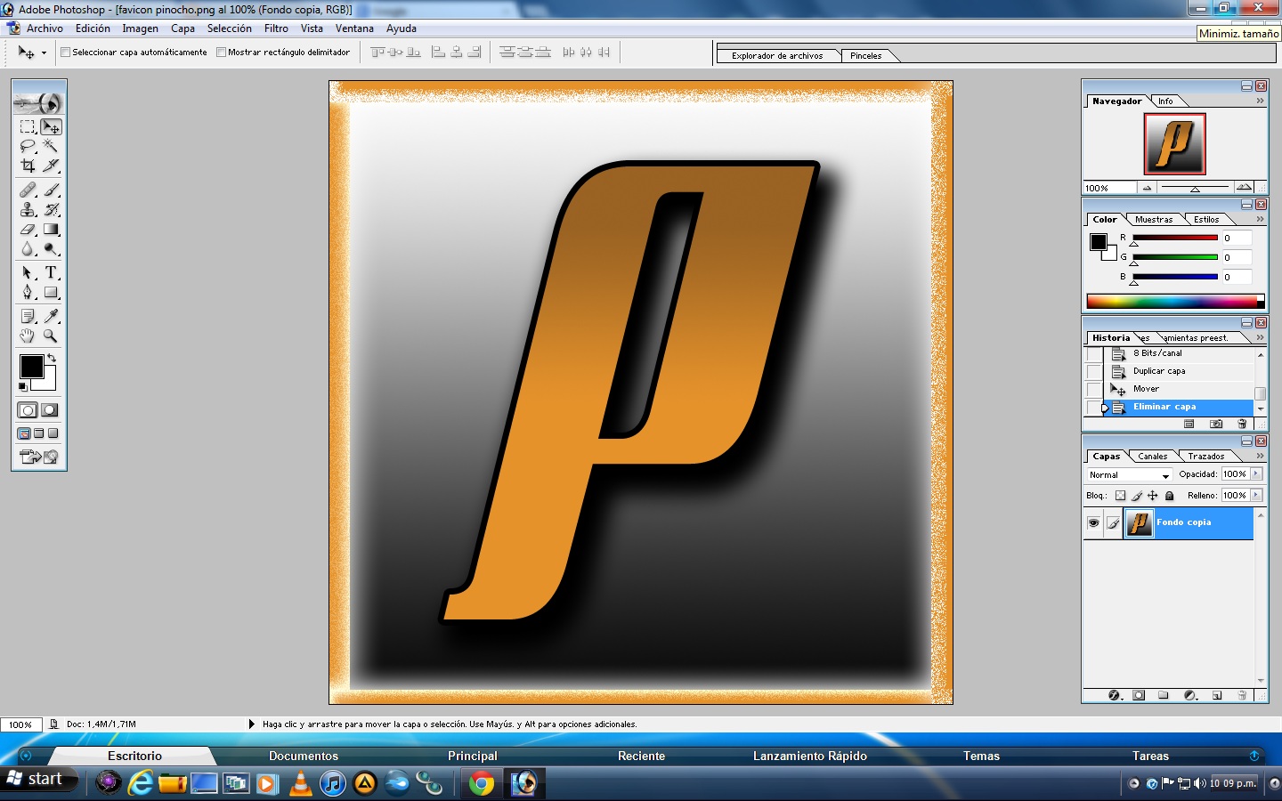Select the Hand tool

click(28, 336)
